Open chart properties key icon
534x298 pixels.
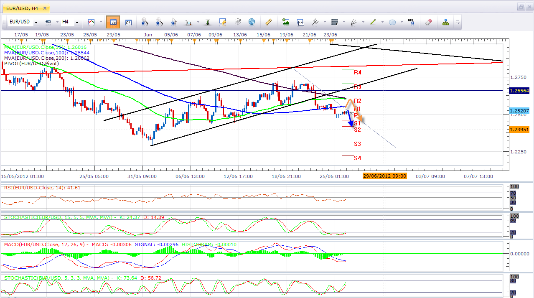click(223, 22)
